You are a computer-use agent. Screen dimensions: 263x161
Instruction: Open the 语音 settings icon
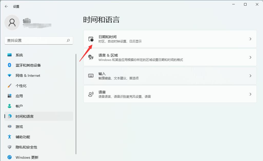point(91,94)
